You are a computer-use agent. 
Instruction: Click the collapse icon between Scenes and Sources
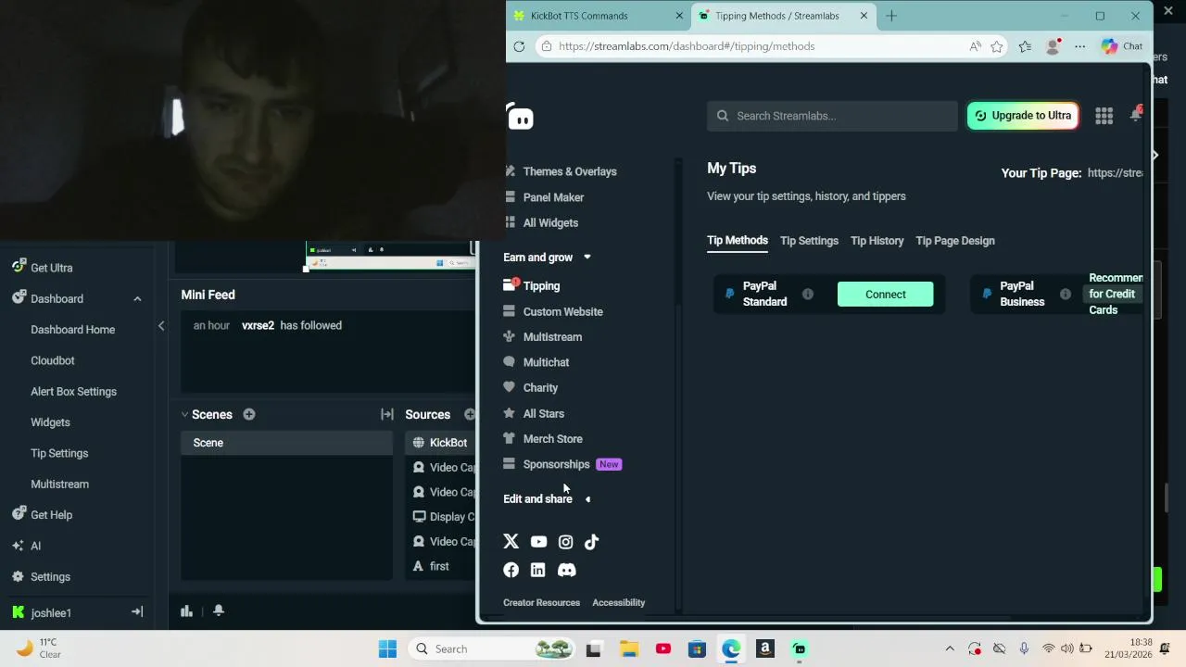(x=387, y=414)
